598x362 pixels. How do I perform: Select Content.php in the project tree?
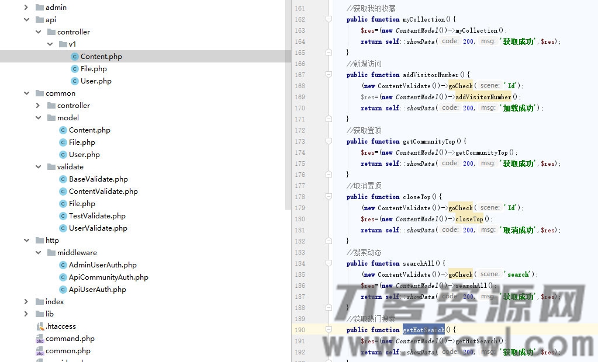101,56
